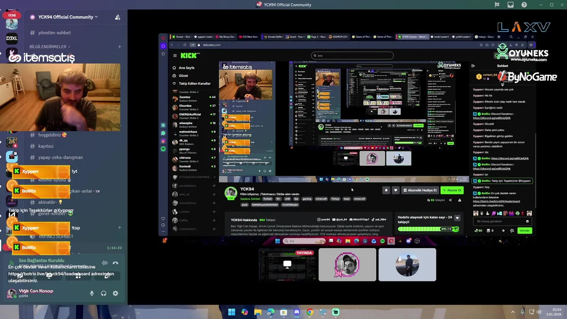The height and width of the screenshot is (319, 567).
Task: Open Microsoft Store from the Windows taskbar
Action: click(283, 312)
